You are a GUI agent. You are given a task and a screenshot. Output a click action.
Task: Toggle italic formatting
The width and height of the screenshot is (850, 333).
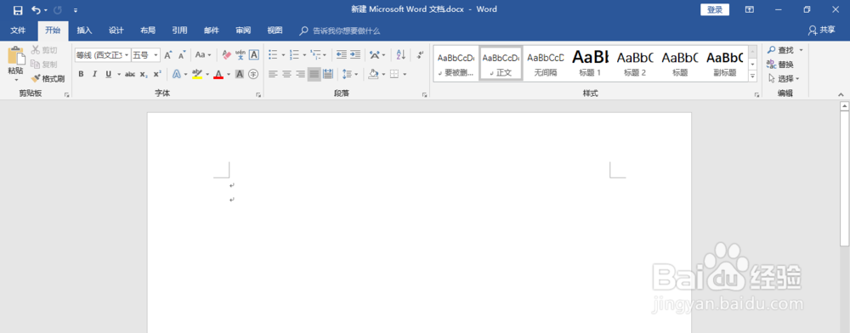click(94, 74)
